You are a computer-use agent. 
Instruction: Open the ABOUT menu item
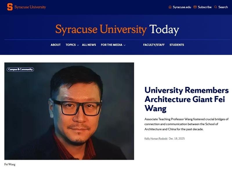coord(55,45)
